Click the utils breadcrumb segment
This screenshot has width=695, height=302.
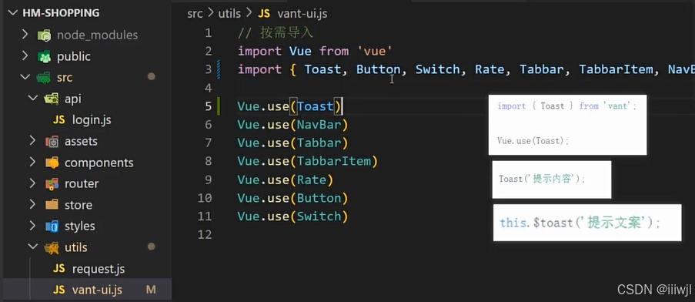tap(229, 14)
